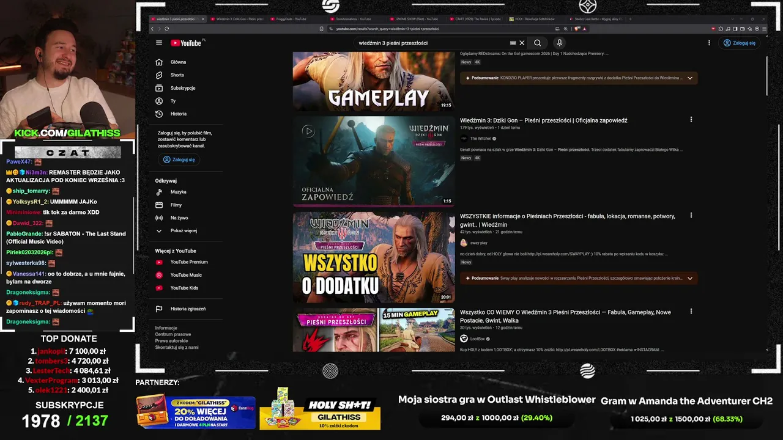Image resolution: width=783 pixels, height=440 pixels.
Task: Open YouTube settings three-dot menu in header
Action: (x=709, y=43)
